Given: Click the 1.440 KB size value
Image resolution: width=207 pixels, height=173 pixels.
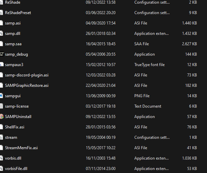Looking at the screenshot, I should coord(189,23).
